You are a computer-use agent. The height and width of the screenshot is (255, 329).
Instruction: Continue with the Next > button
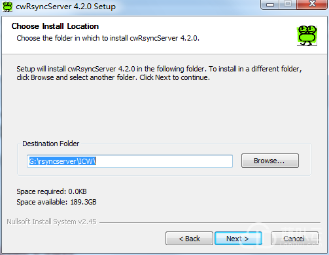point(238,239)
